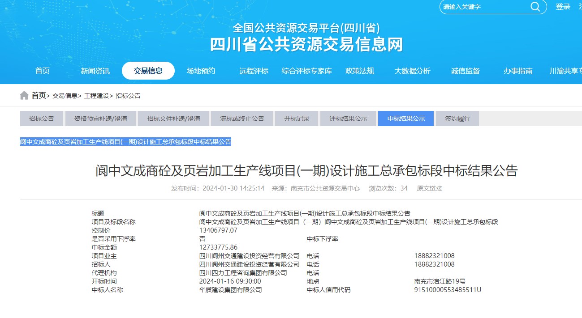Switch to 招标公告 tab
The height and width of the screenshot is (318, 582).
pyautogui.click(x=41, y=119)
